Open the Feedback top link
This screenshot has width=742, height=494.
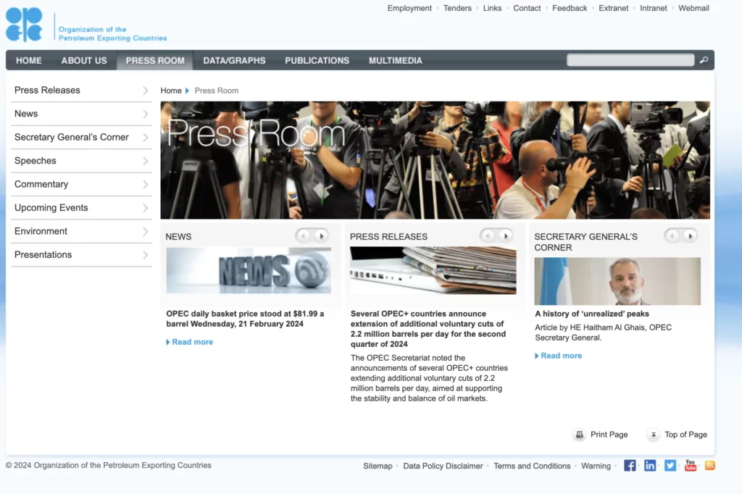(570, 8)
